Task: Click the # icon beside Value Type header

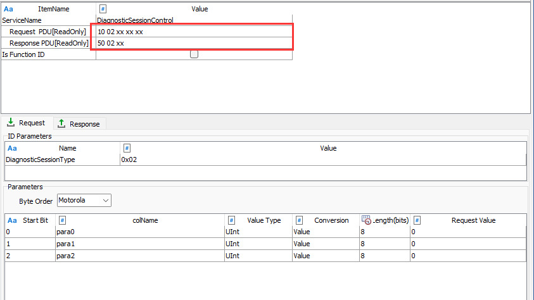Action: tap(232, 220)
